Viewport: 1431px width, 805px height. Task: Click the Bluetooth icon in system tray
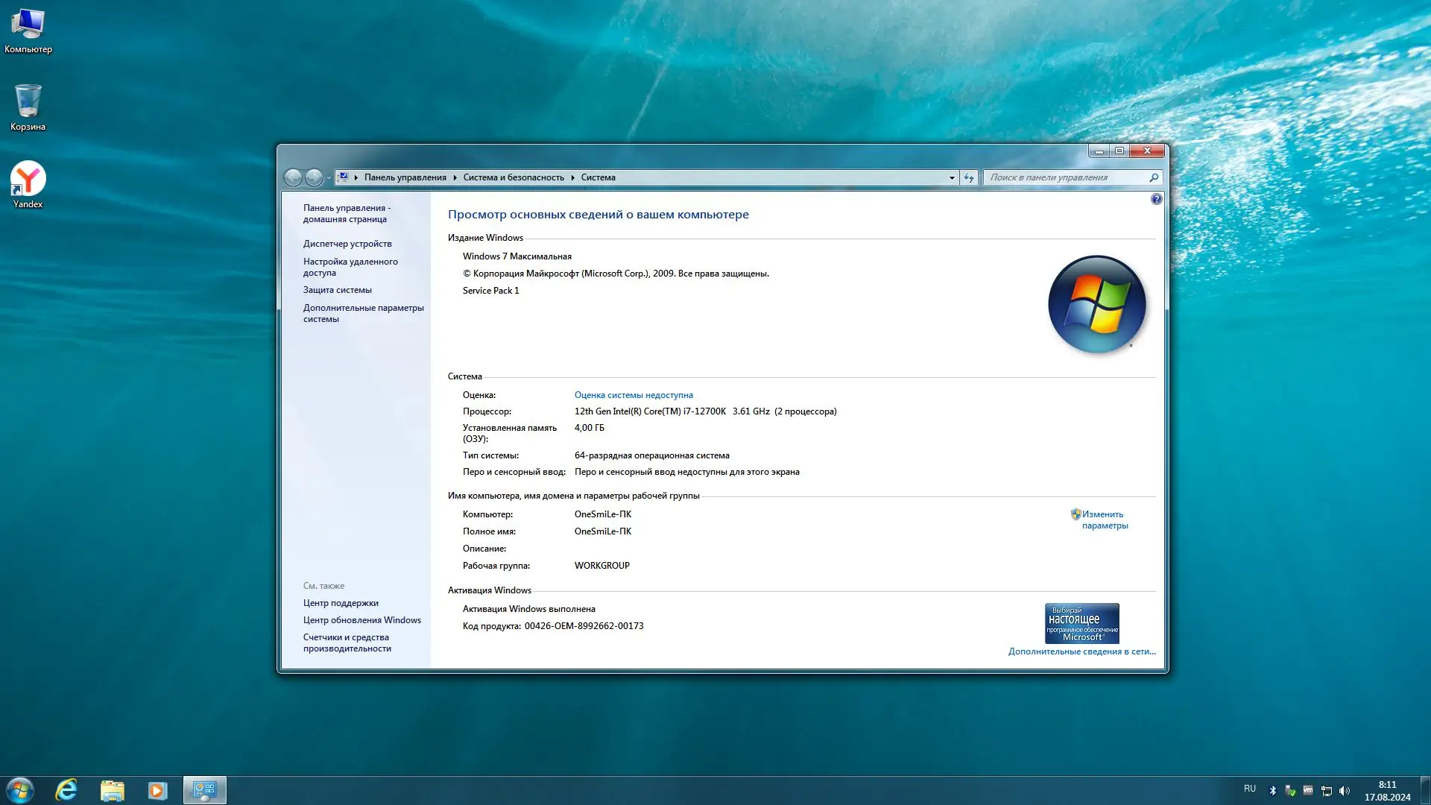1273,791
